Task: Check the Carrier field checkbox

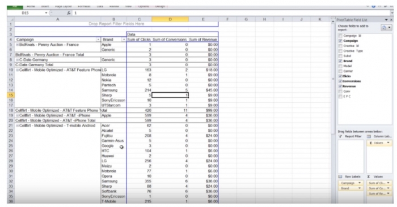Action: click(x=340, y=71)
